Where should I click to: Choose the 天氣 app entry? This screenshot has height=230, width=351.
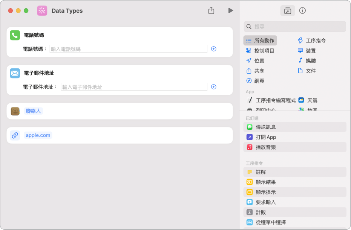point(308,100)
